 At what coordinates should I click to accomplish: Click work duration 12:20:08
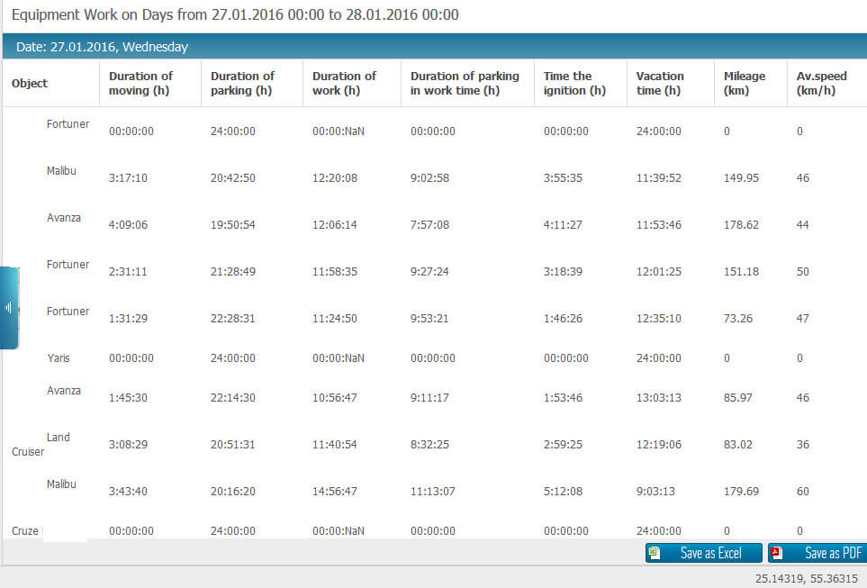[x=335, y=178]
